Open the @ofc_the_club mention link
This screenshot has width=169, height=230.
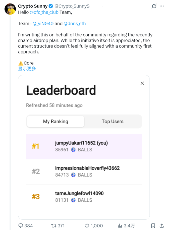44,12
